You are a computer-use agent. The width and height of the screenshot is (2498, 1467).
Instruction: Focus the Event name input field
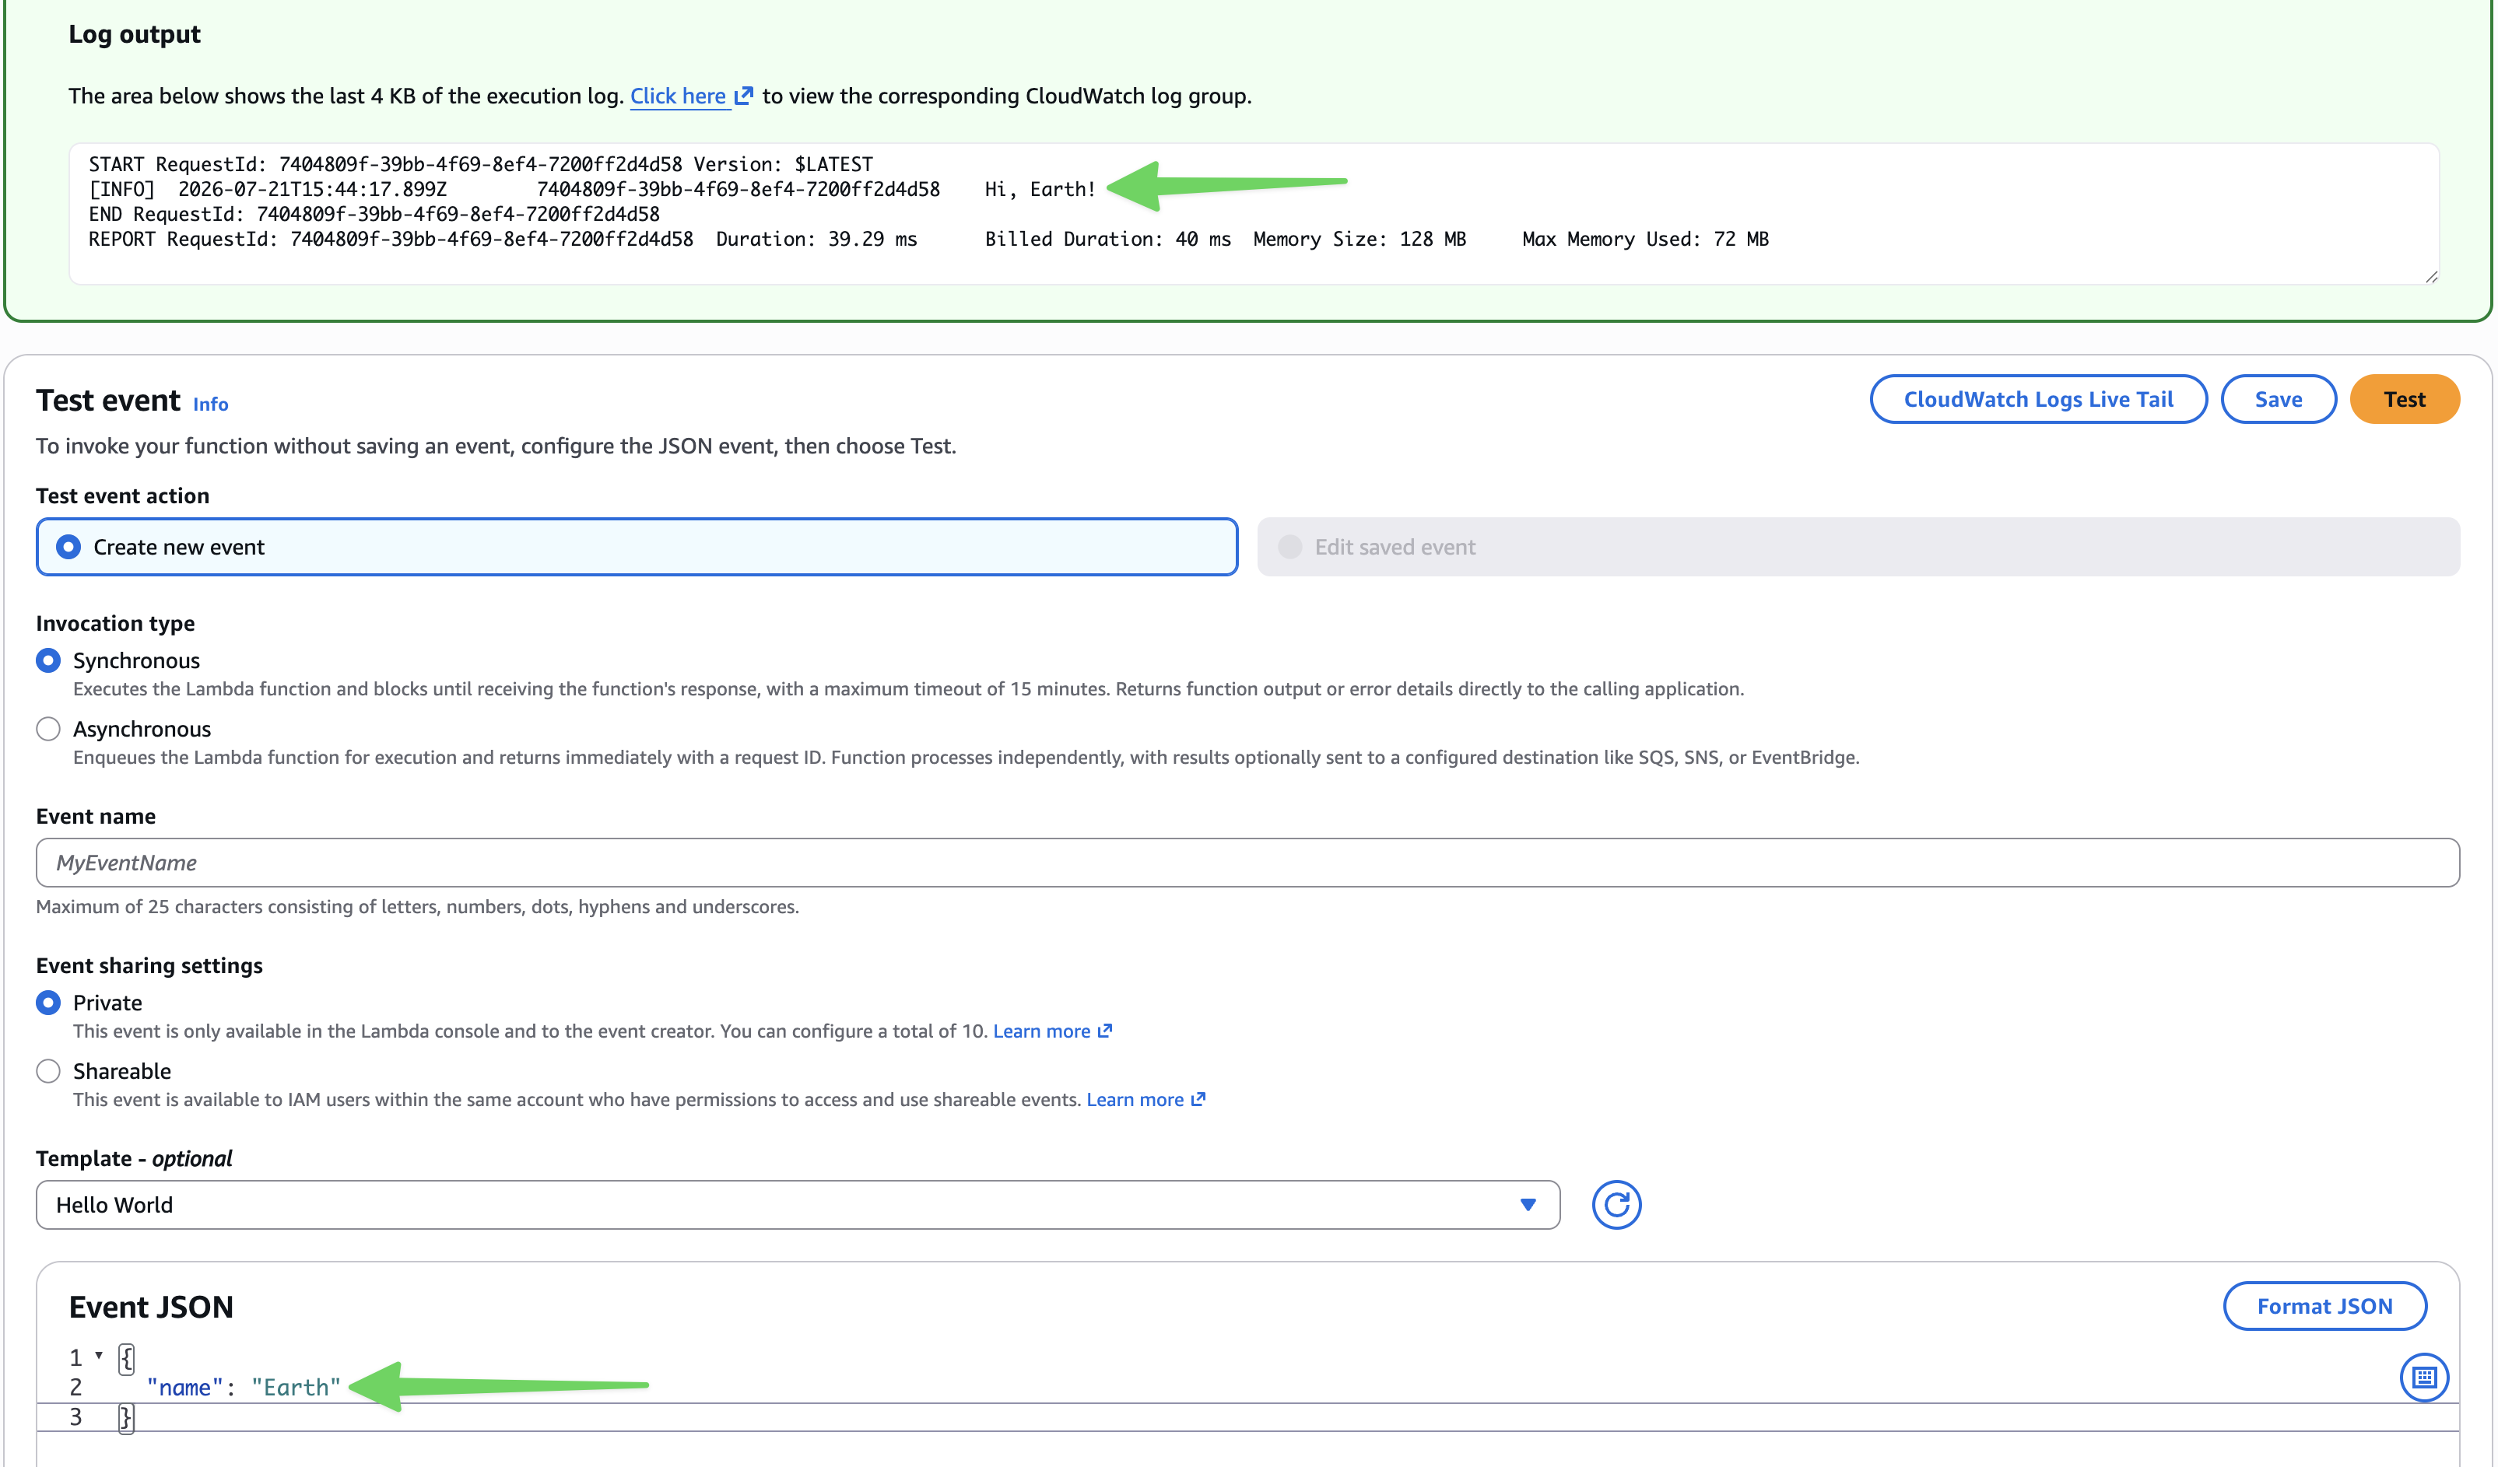pyautogui.click(x=1247, y=863)
